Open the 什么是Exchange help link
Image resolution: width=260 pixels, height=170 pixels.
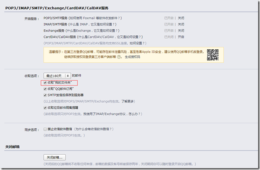click(x=92, y=31)
